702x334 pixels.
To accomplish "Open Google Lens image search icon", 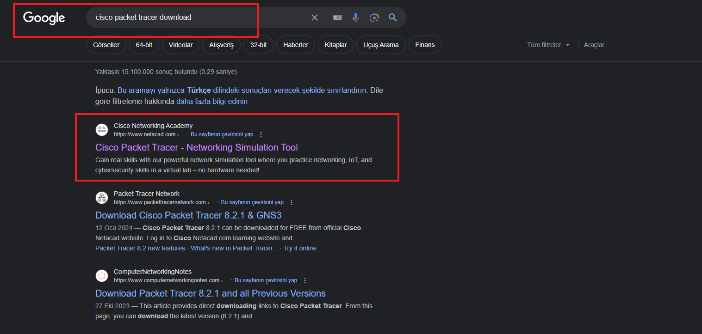I will tap(374, 18).
